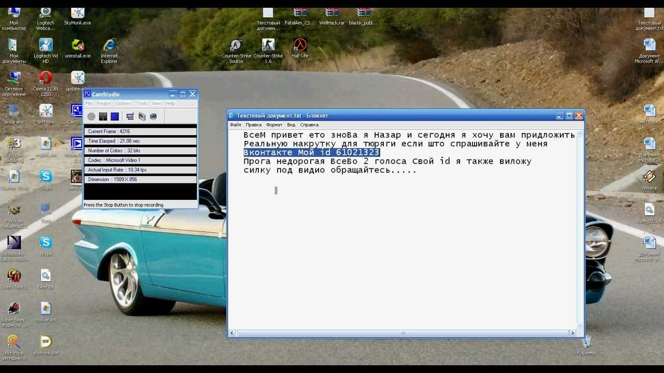Image resolution: width=664 pixels, height=373 pixels.
Task: Click the Notepad line starting 'силку под видио'
Action: coord(330,170)
